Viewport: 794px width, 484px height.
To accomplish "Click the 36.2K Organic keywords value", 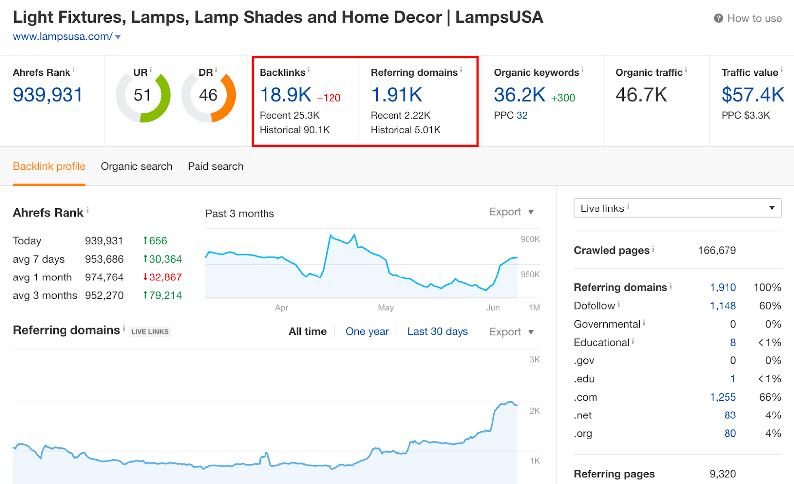I will click(x=520, y=95).
